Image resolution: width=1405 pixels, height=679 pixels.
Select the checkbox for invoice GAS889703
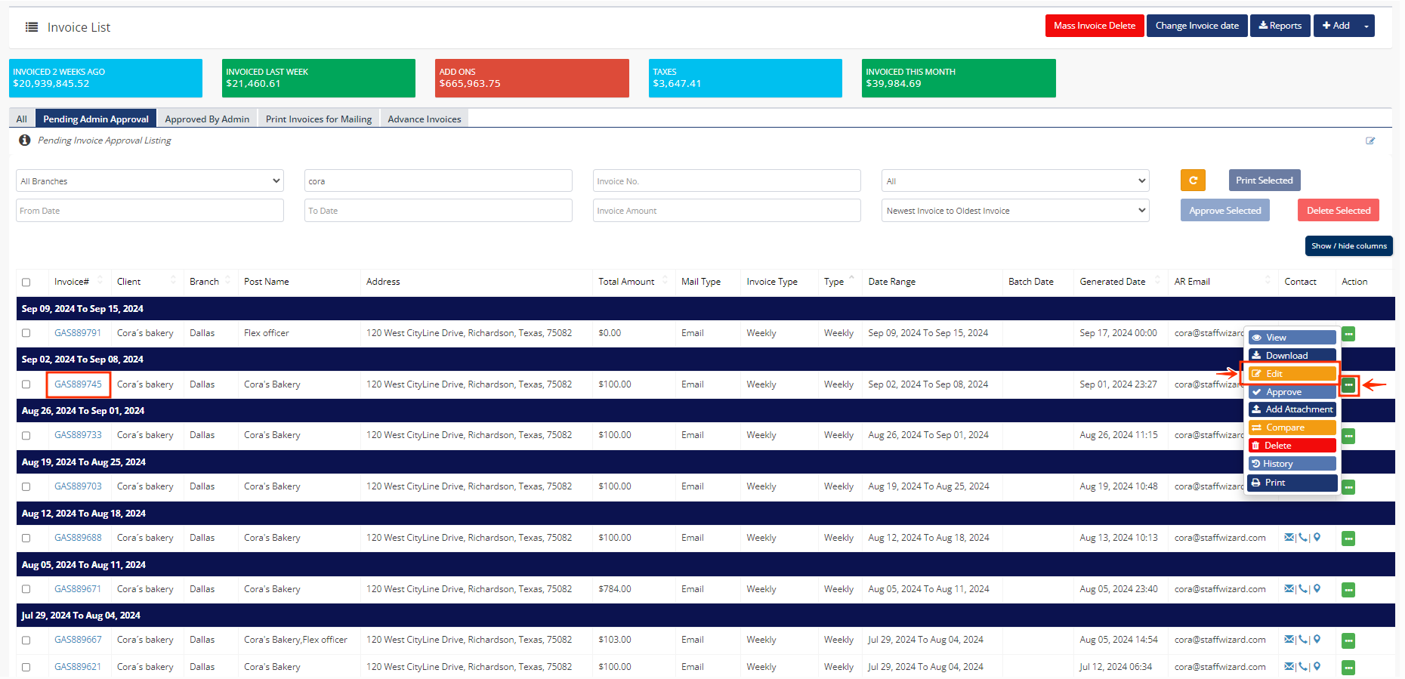(x=26, y=487)
